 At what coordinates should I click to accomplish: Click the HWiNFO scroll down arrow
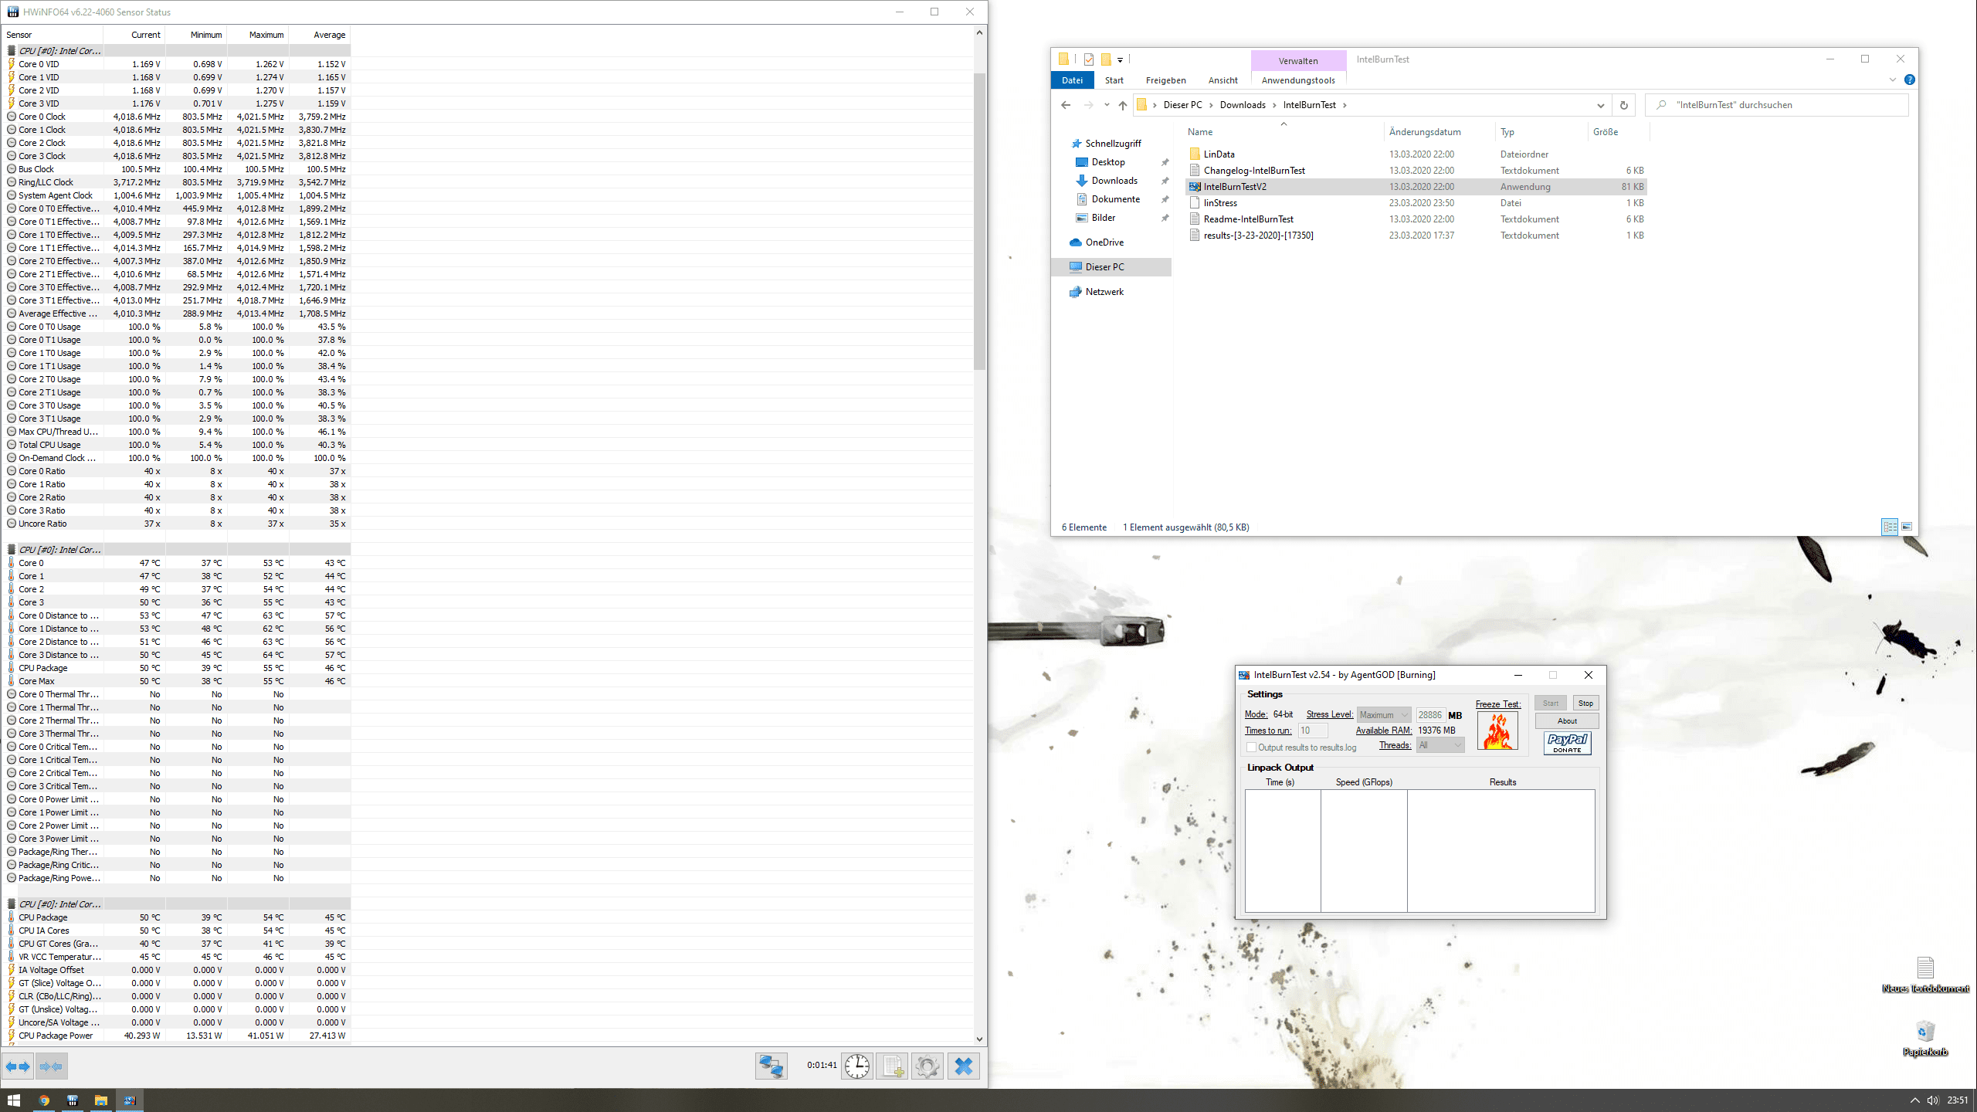tap(979, 1039)
